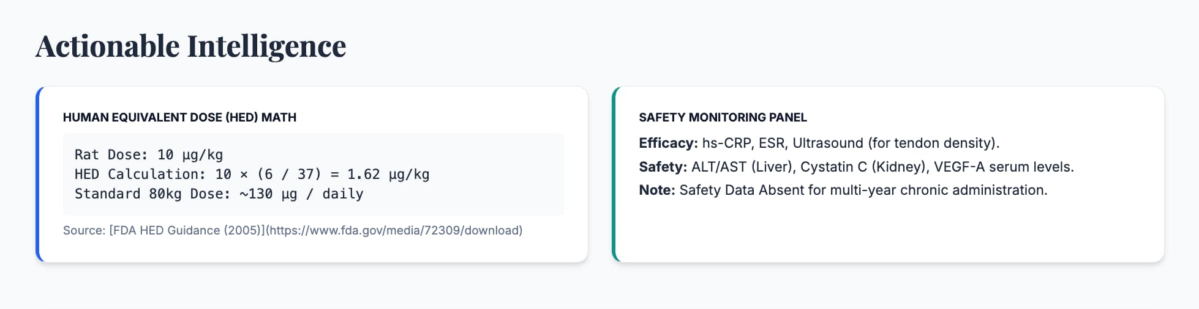Click the Source label under the code block
The width and height of the screenshot is (1199, 309).
83,231
